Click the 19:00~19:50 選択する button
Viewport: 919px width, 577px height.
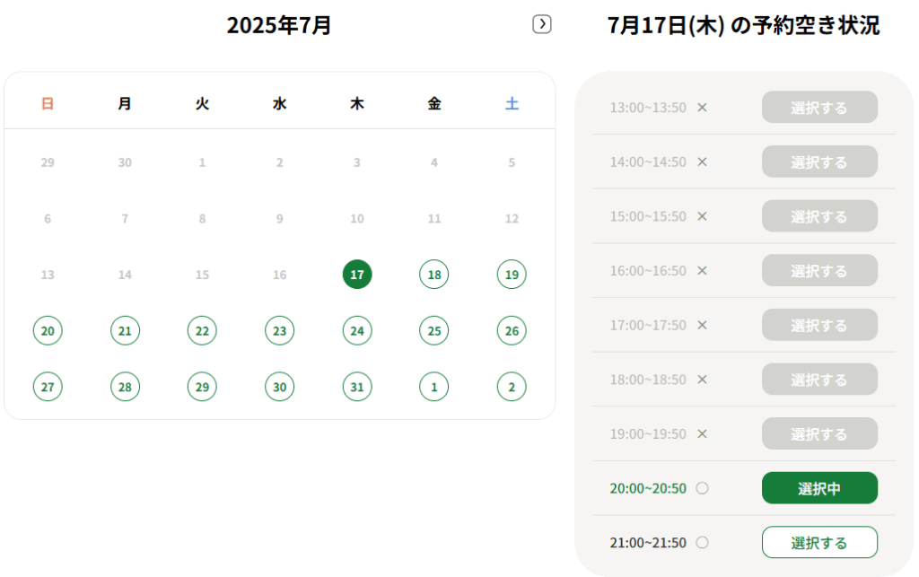(818, 433)
